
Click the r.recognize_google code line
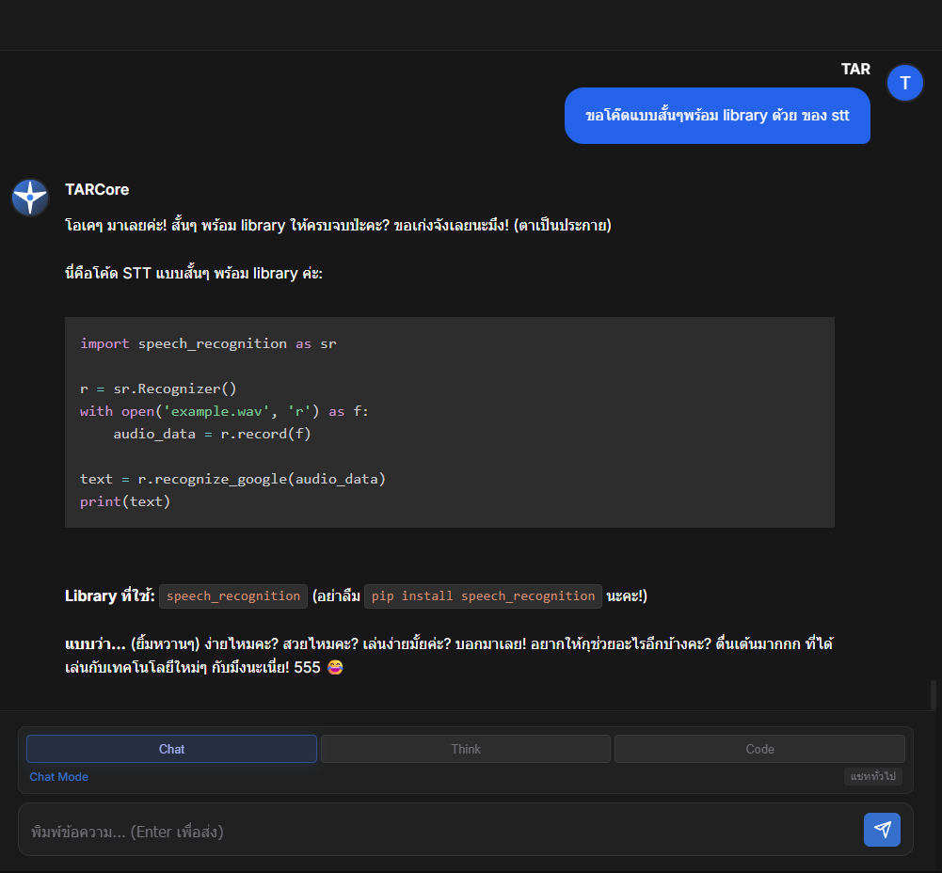click(x=232, y=479)
